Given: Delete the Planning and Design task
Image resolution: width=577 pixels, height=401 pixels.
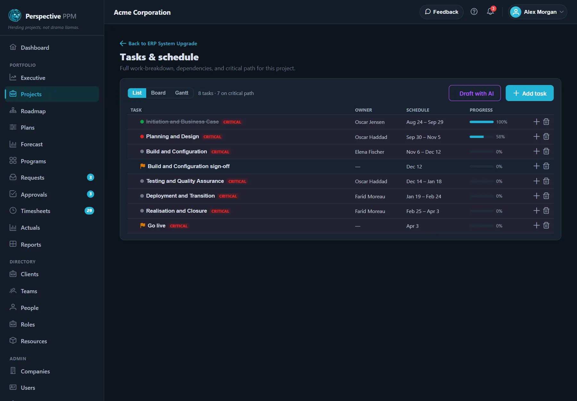Looking at the screenshot, I should pyautogui.click(x=546, y=137).
